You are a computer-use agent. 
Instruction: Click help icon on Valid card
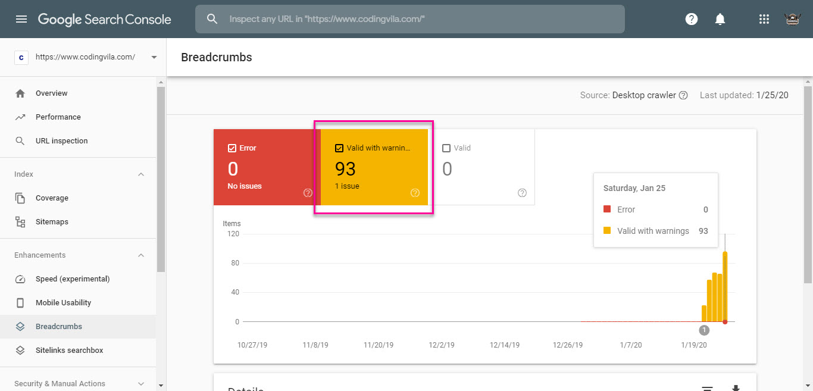click(522, 193)
